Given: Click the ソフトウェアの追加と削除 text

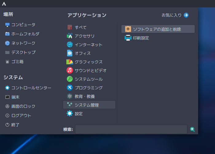Looking at the screenshot, I should coord(157,29).
